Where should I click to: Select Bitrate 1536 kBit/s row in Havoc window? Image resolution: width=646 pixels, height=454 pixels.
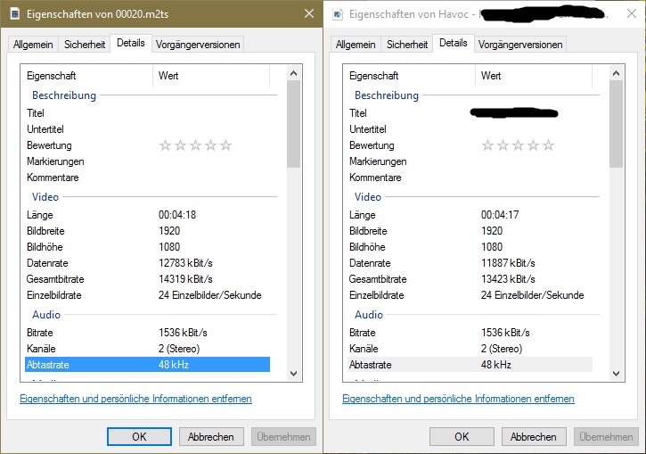[x=470, y=333]
